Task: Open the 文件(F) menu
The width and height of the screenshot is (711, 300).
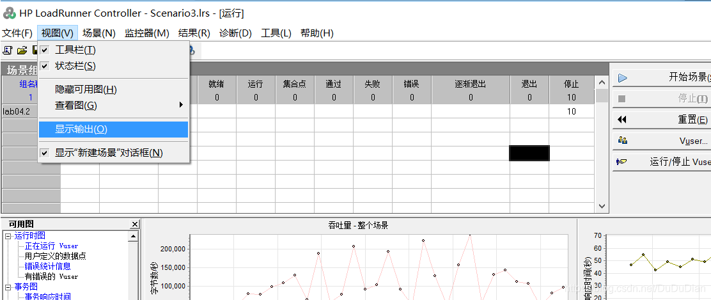Action: 18,33
